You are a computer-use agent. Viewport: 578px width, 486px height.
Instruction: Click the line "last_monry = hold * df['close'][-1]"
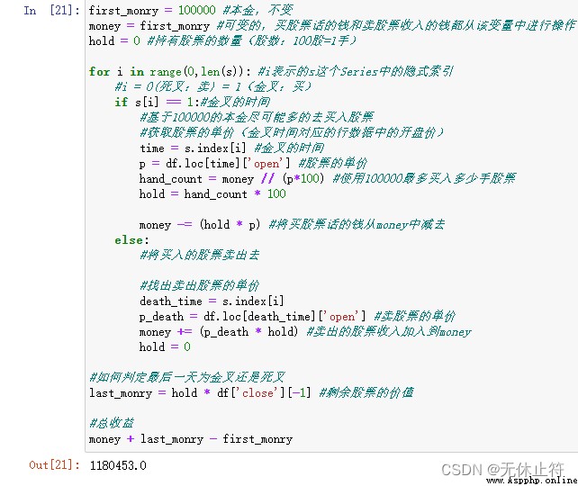coord(200,392)
